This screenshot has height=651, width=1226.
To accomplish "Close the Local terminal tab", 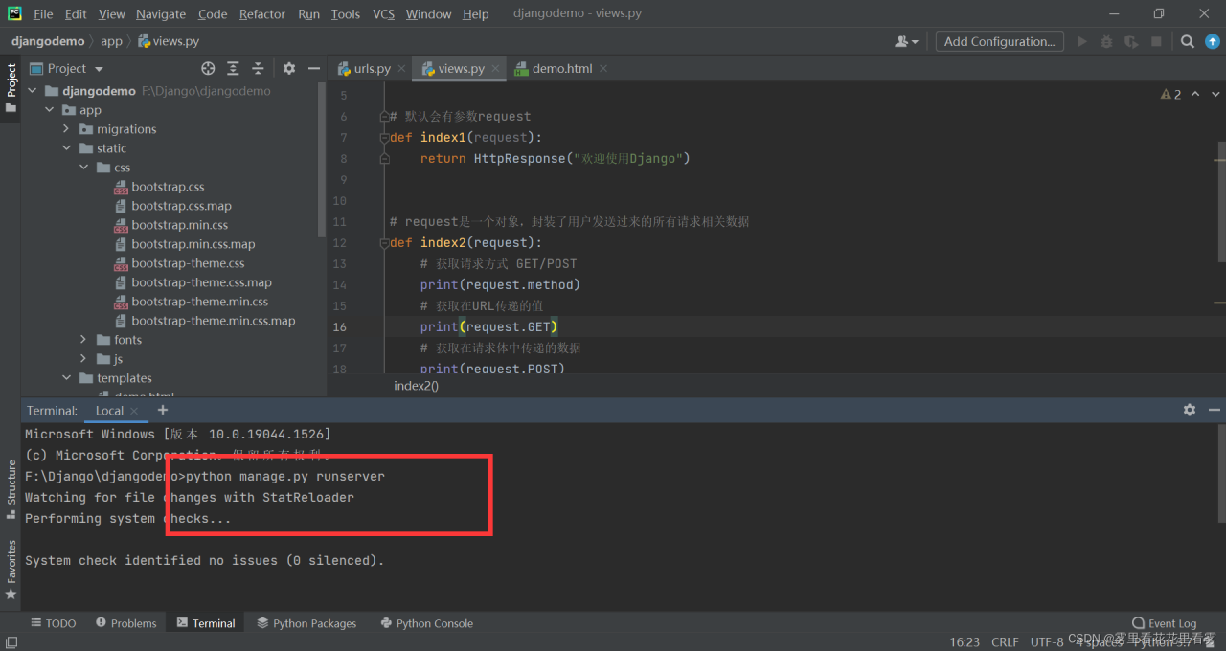I will (x=135, y=411).
